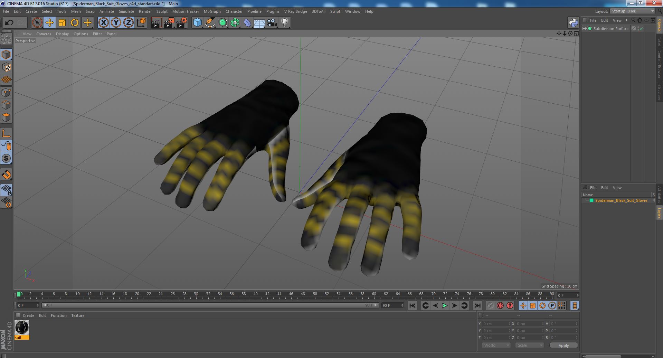Select the suit material thumbnail

[22, 328]
